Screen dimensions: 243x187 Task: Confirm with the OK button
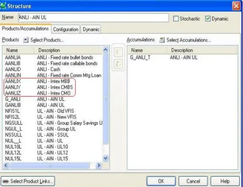161,181
